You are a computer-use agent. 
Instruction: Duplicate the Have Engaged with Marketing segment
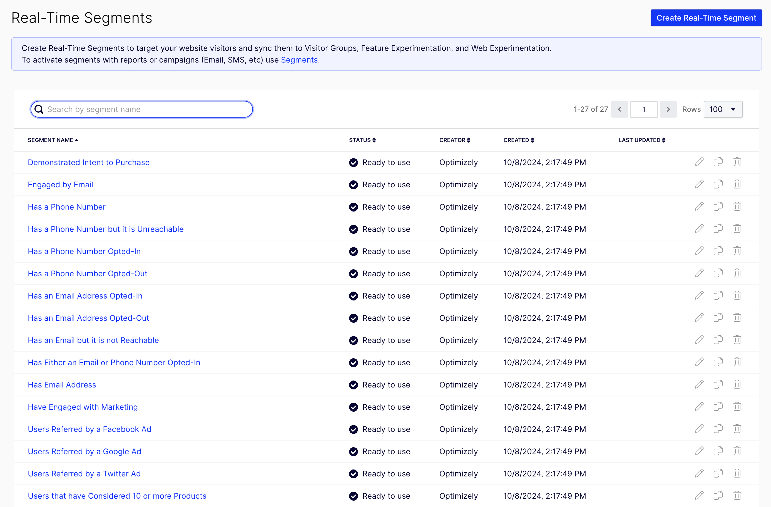click(x=718, y=407)
